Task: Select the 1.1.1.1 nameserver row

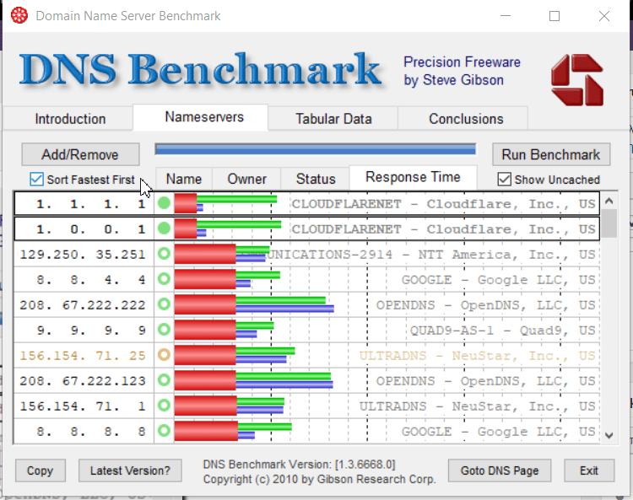Action: pos(307,204)
